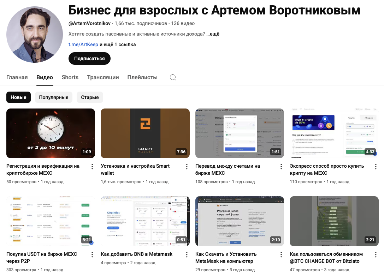Select the Популярные sort chip

(x=54, y=97)
